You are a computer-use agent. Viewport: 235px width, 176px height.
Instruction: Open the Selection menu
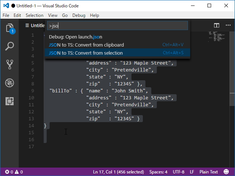[x=35, y=15]
